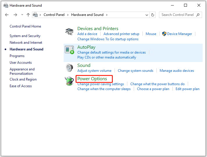Expand the address bar history dropdown
207x157 pixels.
click(x=147, y=15)
